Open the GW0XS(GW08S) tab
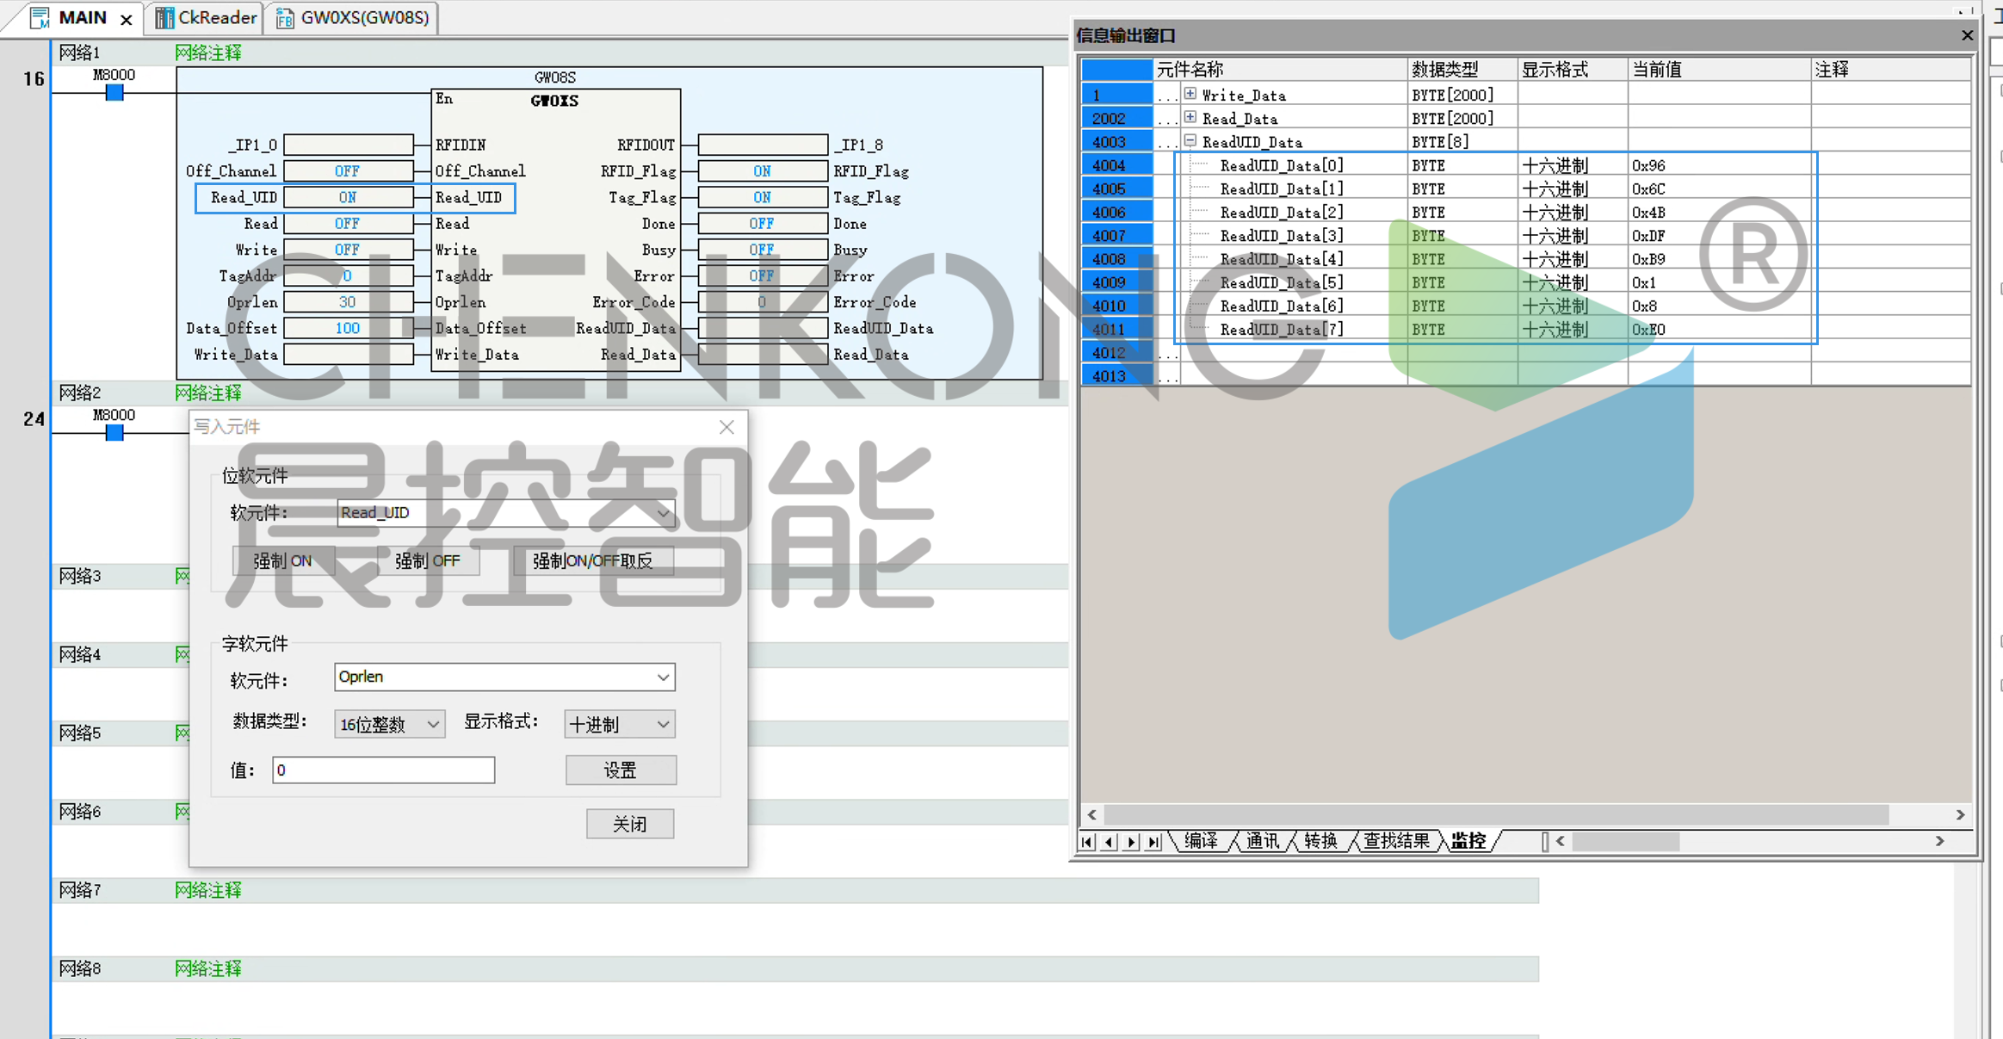This screenshot has height=1039, width=2003. (354, 17)
